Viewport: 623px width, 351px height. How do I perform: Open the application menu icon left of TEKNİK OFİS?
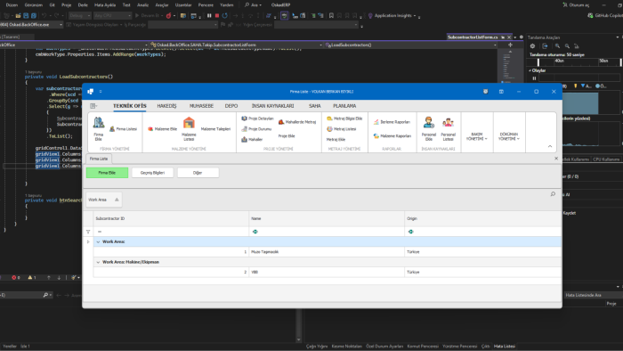pyautogui.click(x=93, y=106)
